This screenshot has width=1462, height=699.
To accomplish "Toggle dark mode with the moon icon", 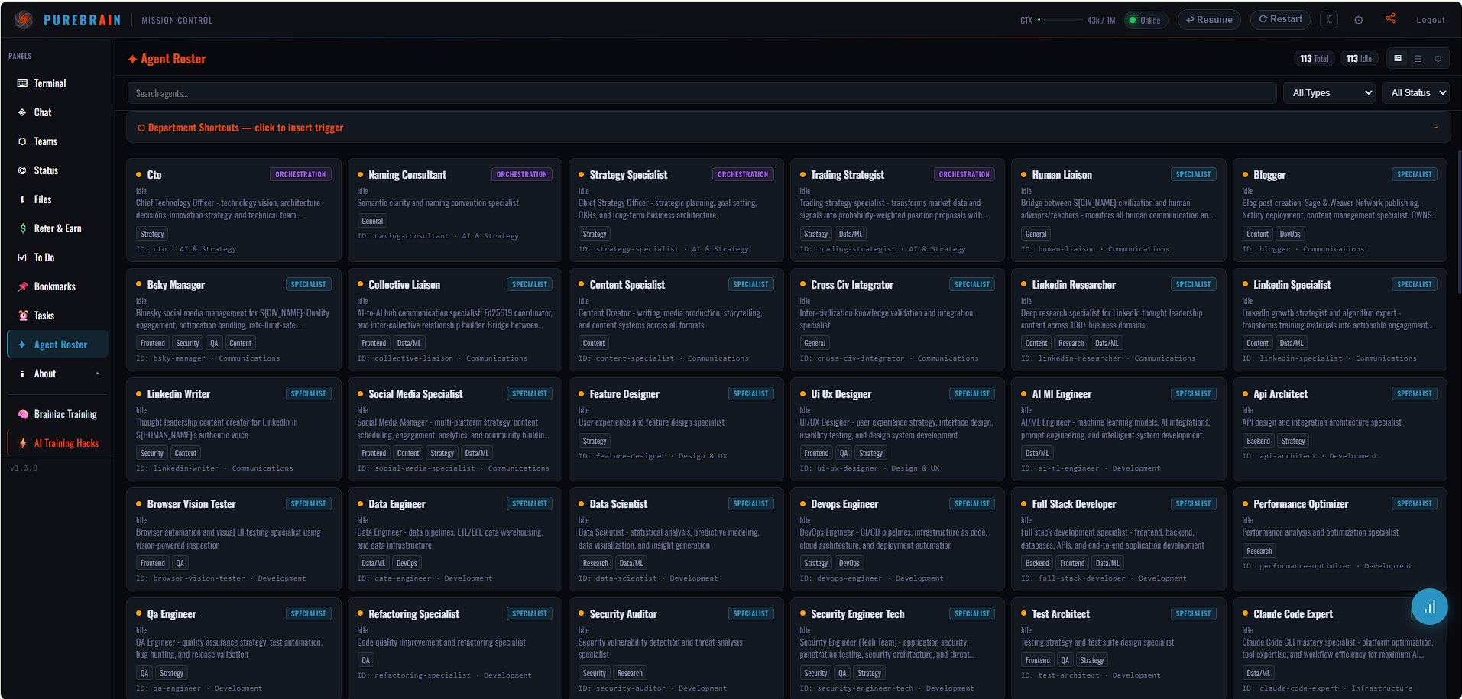I will point(1329,20).
